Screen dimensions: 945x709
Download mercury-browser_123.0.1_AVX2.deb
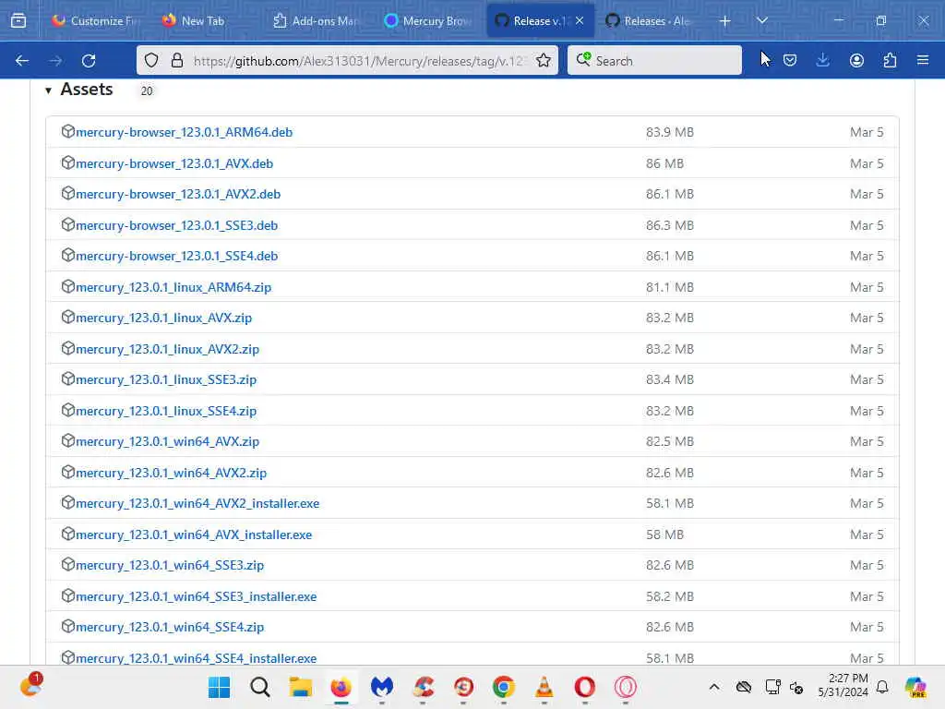(178, 194)
